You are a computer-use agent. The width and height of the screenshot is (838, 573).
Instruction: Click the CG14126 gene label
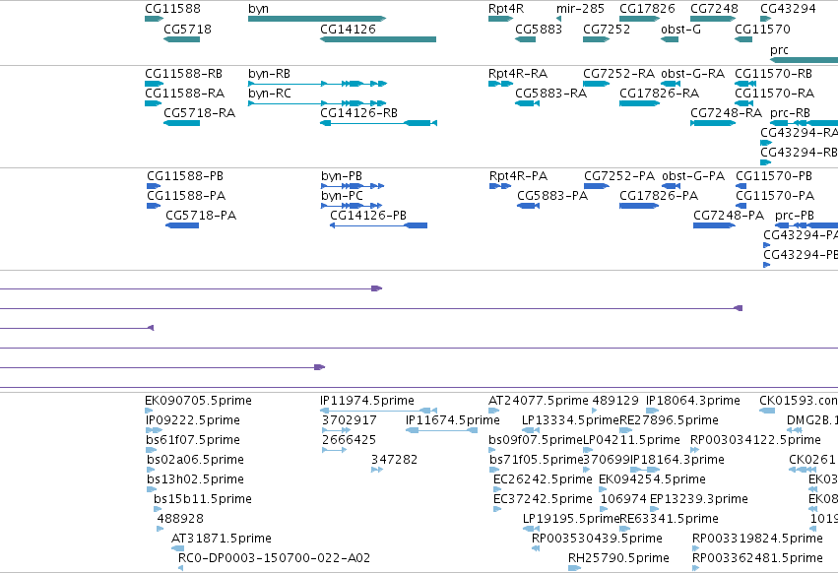(348, 30)
